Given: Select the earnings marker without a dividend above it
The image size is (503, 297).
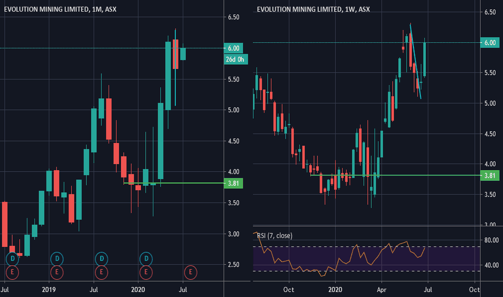Looking at the screenshot, I should pyautogui.click(x=191, y=272).
